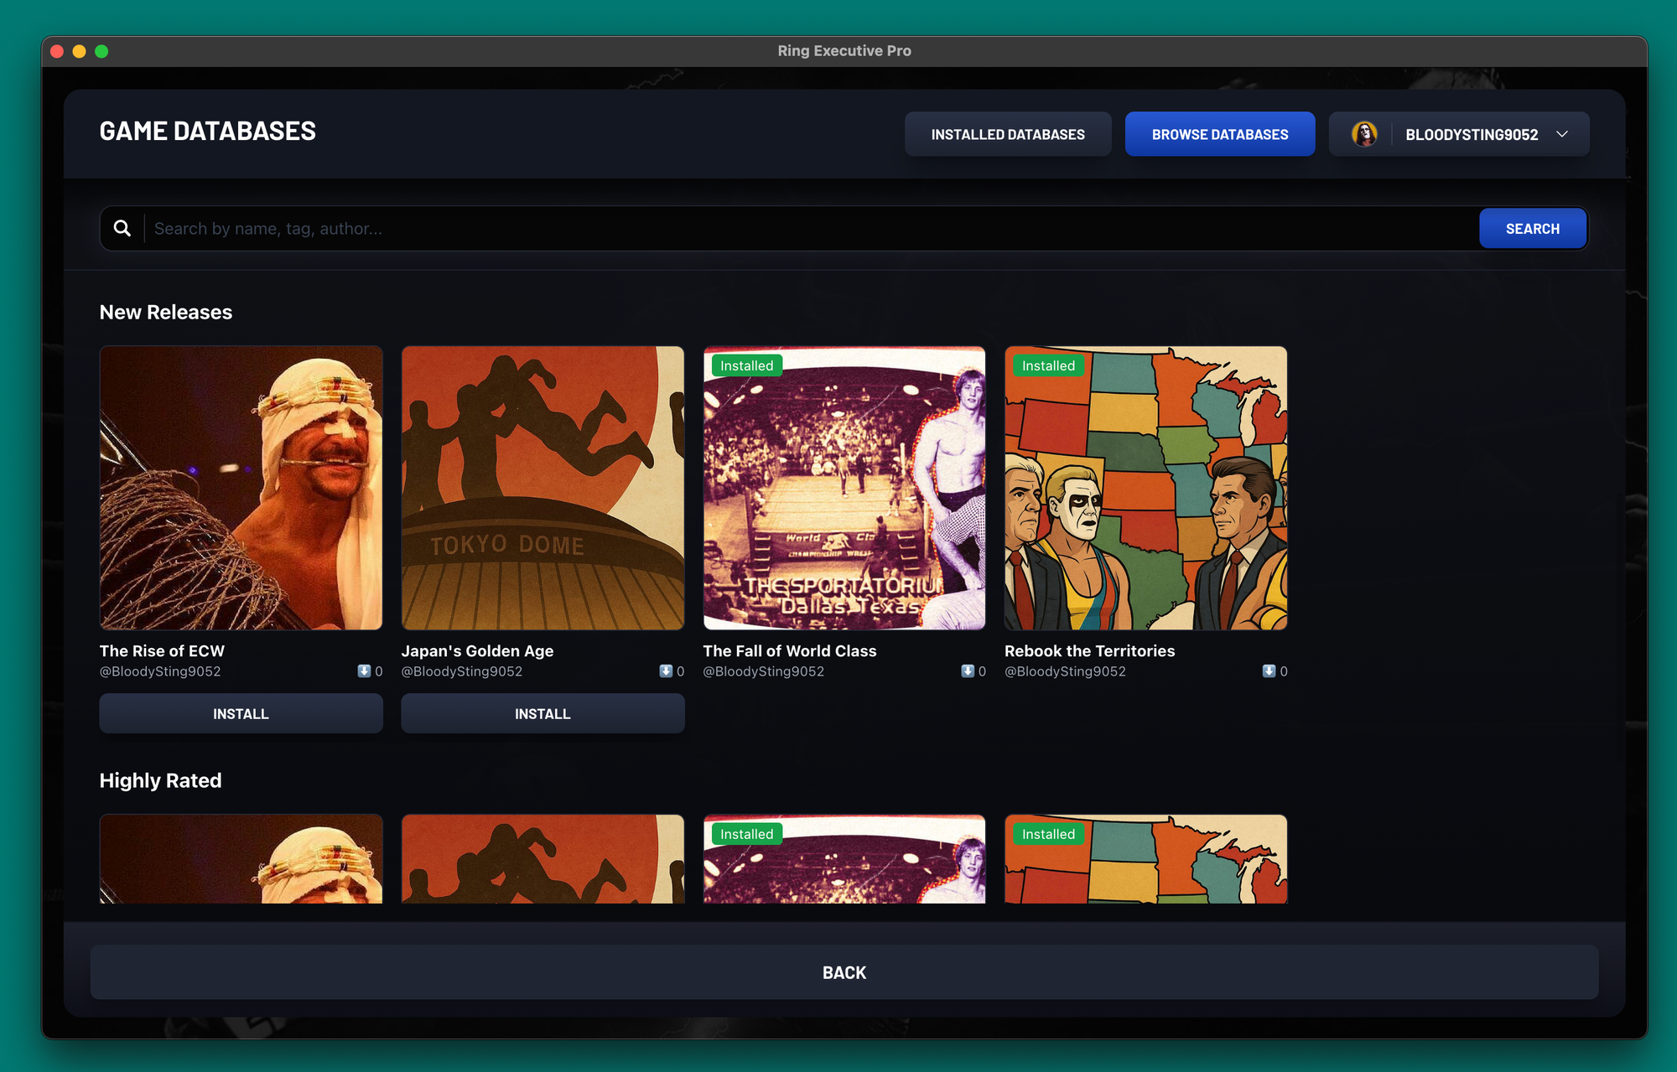
Task: Open the Sportatorium thumbnail in Highly Rated section
Action: [x=844, y=859]
